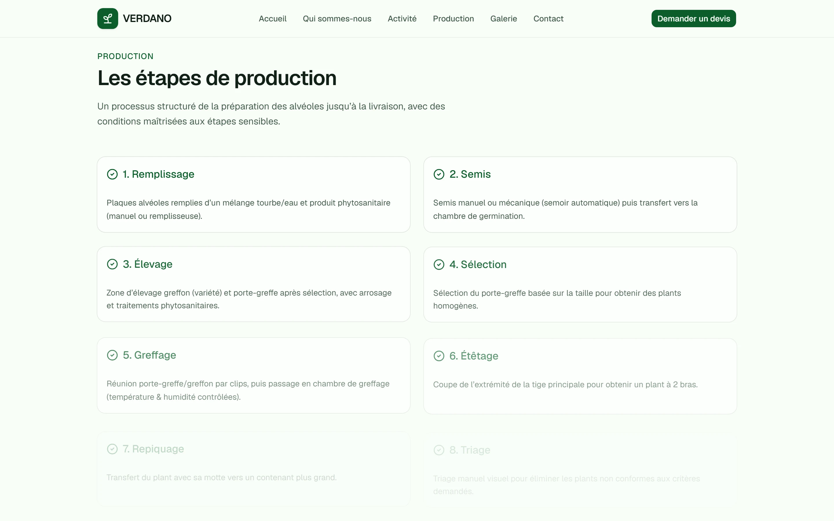Select the '1. Remplissage' heading
The image size is (834, 521).
coord(158,174)
